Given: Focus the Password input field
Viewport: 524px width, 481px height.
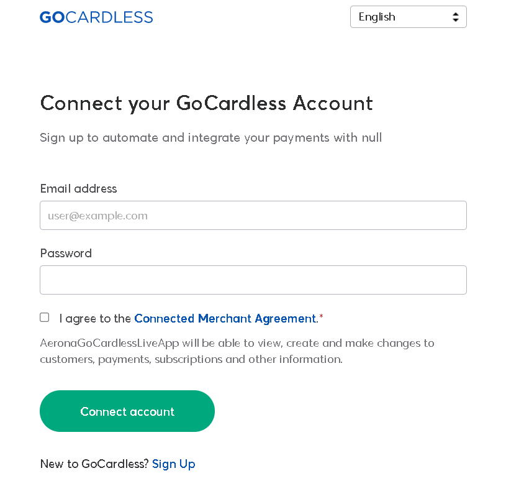Looking at the screenshot, I should tap(253, 280).
